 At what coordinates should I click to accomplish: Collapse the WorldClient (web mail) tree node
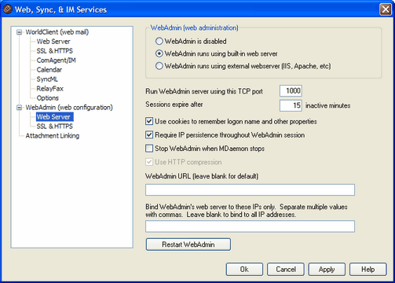tap(20, 32)
